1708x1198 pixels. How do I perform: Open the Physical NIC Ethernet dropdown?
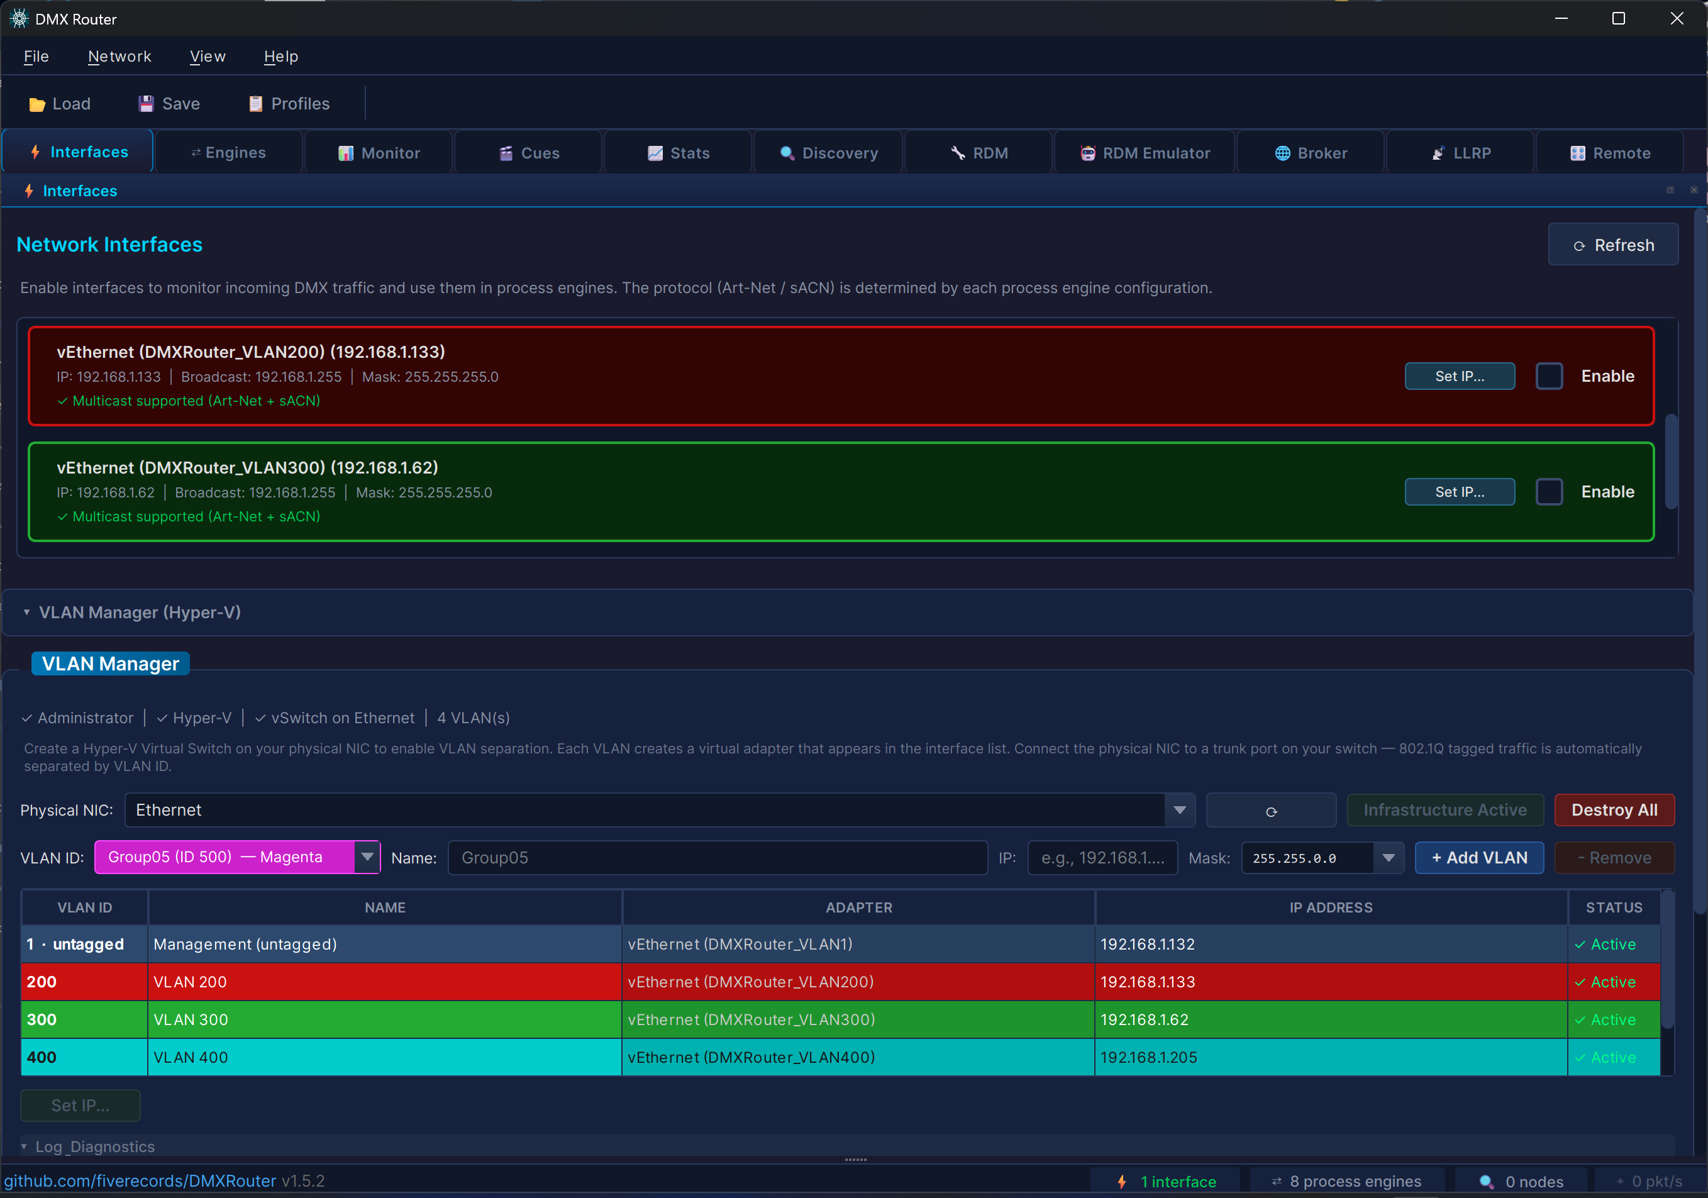(1179, 811)
